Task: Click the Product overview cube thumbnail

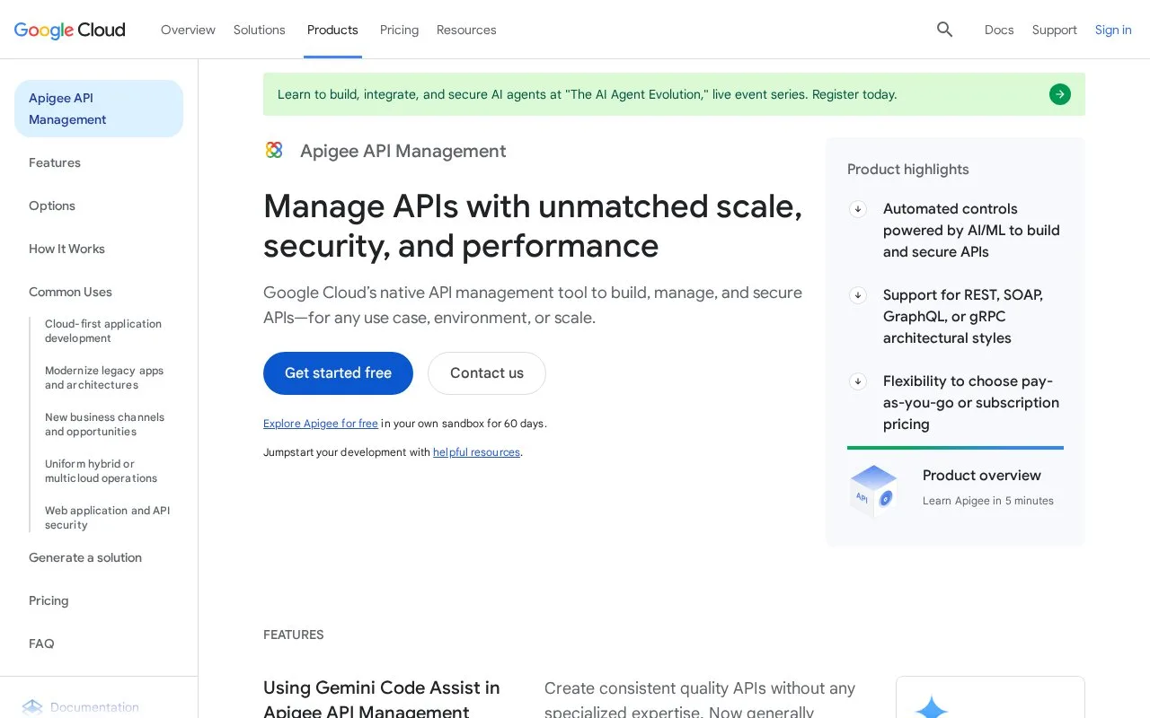Action: (874, 490)
